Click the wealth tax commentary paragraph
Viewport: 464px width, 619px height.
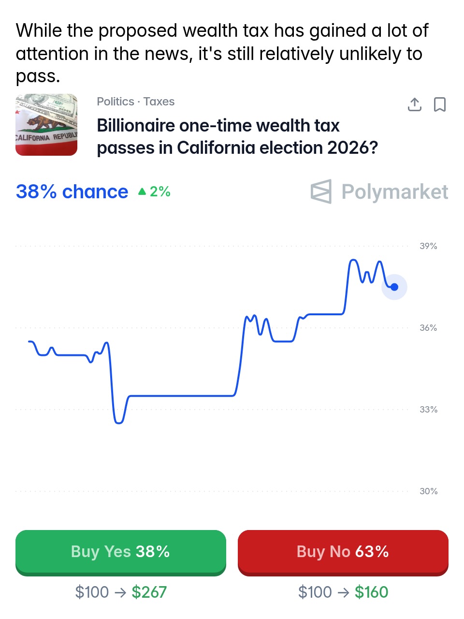click(221, 53)
